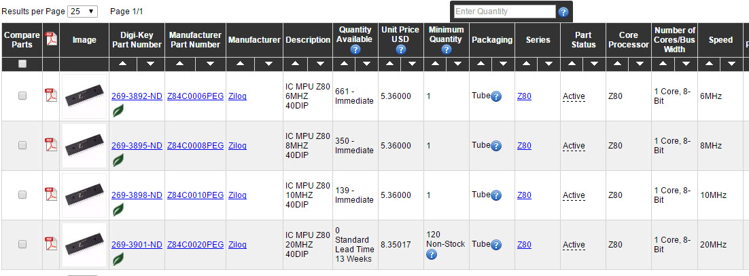This screenshot has width=749, height=276.
Task: Sort Unit Price USD ascending
Action: (x=391, y=64)
